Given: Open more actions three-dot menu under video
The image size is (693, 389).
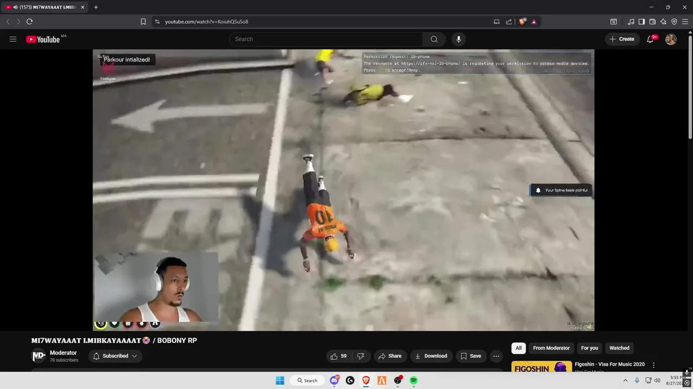Looking at the screenshot, I should click(496, 356).
